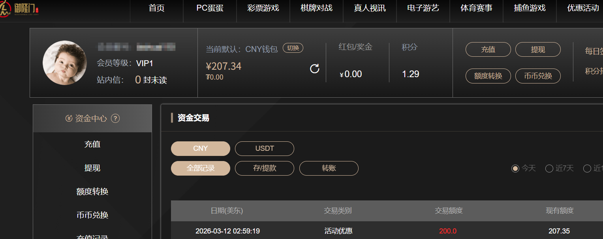Select 额度转换 in the left sidebar
Image resolution: width=603 pixels, height=239 pixels.
click(92, 192)
